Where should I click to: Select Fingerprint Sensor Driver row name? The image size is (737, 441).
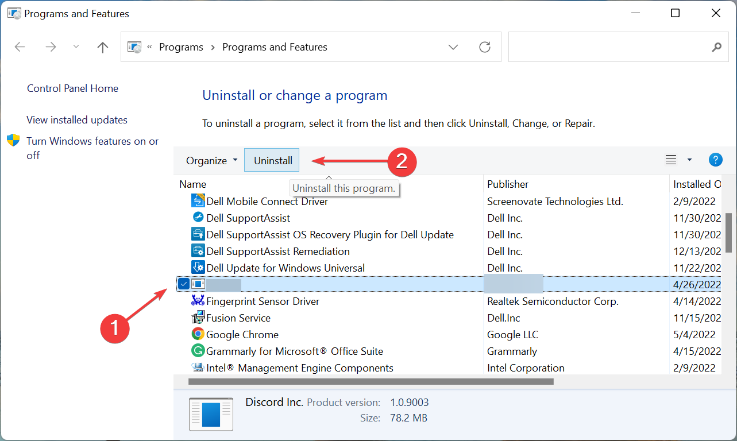[x=263, y=301]
